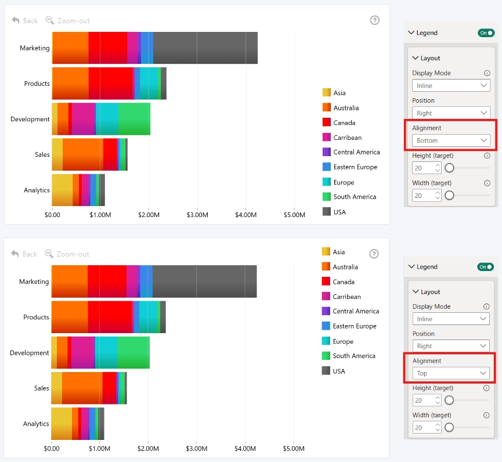Collapse the top Layout section
502x462 pixels.
click(426, 58)
